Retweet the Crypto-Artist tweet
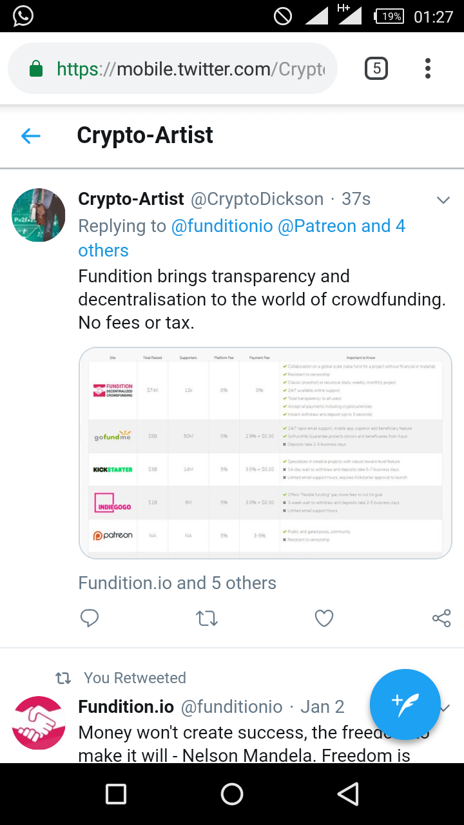The height and width of the screenshot is (825, 464). click(207, 619)
